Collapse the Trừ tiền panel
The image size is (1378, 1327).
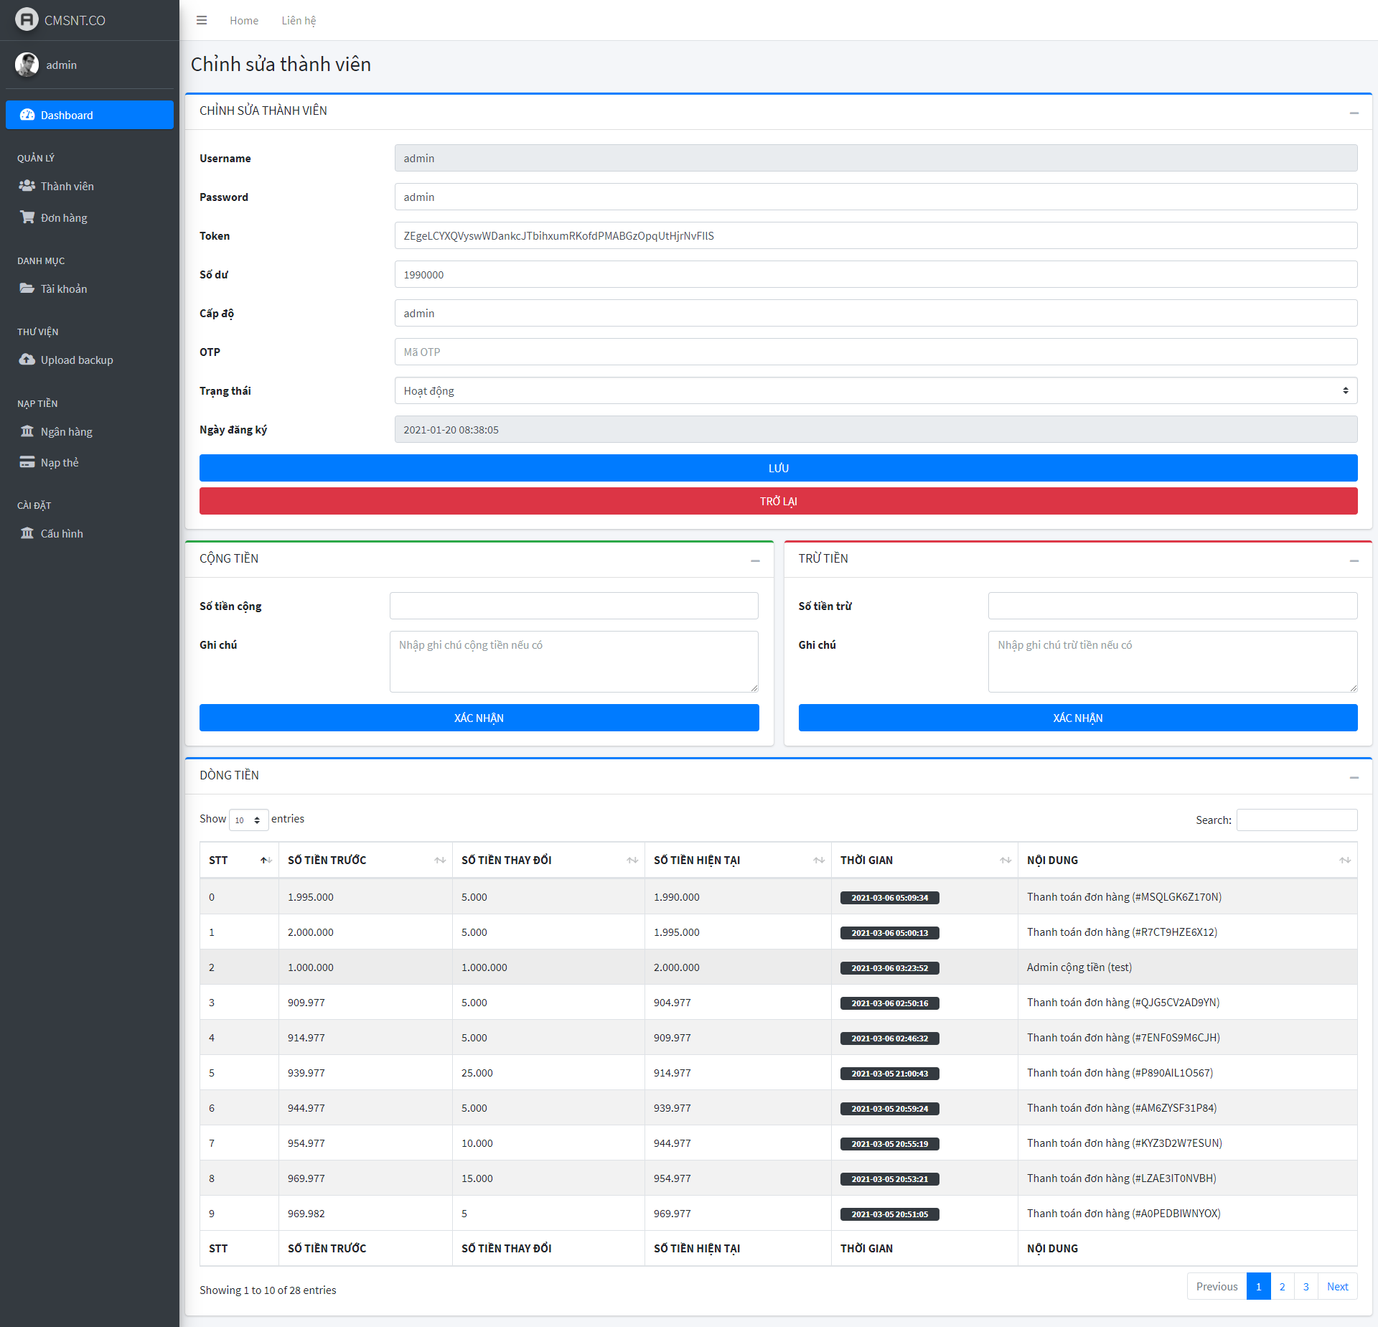tap(1354, 560)
